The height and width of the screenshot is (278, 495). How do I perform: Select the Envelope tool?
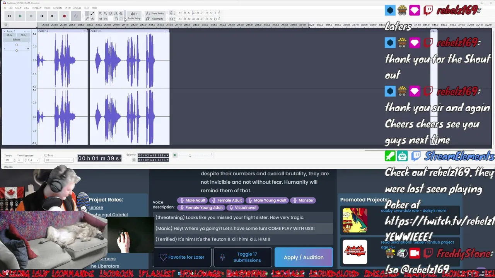pyautogui.click(x=92, y=14)
